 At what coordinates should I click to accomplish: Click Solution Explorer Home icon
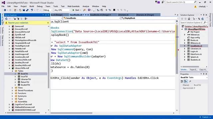tap(189, 19)
